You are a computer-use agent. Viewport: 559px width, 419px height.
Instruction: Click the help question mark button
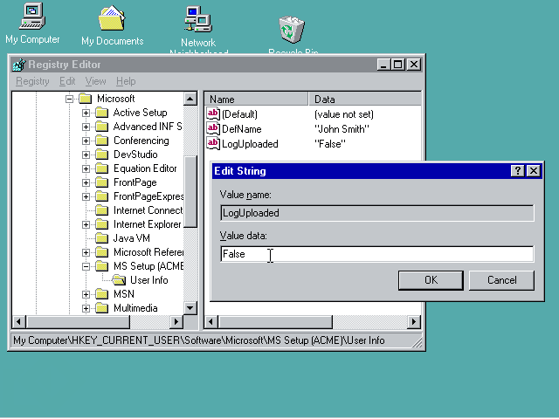click(x=518, y=171)
